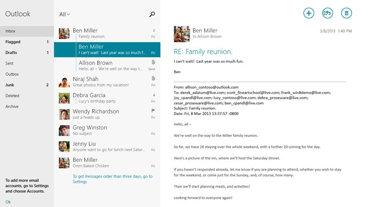368x207 pixels.
Task: Open Niraj Shah's 'Great photos' message
Action: 107,82
